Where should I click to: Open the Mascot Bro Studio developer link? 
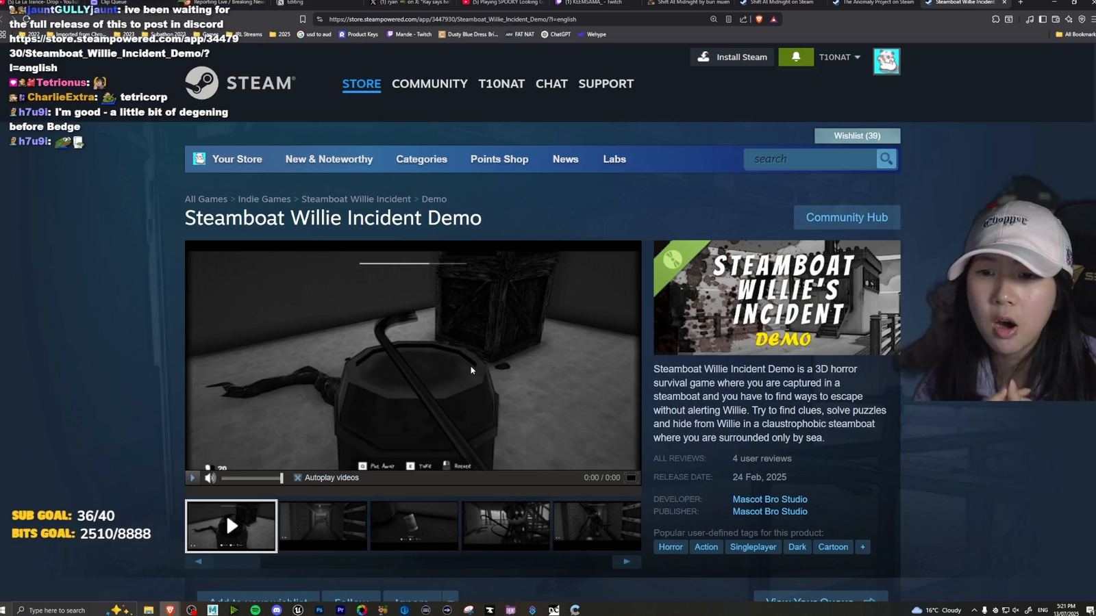click(770, 499)
